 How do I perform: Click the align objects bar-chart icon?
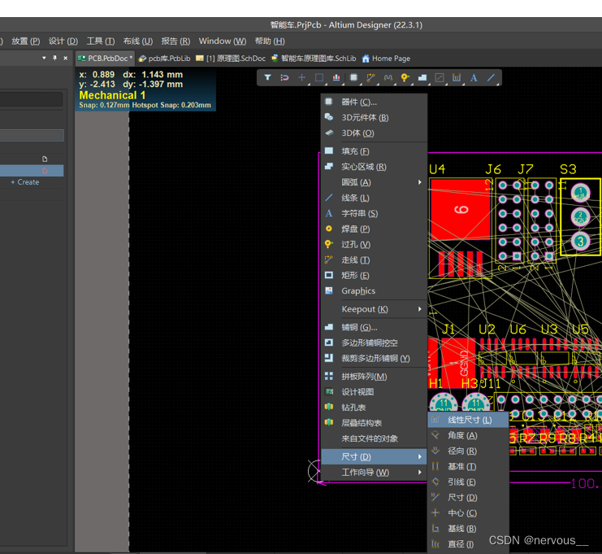(336, 78)
